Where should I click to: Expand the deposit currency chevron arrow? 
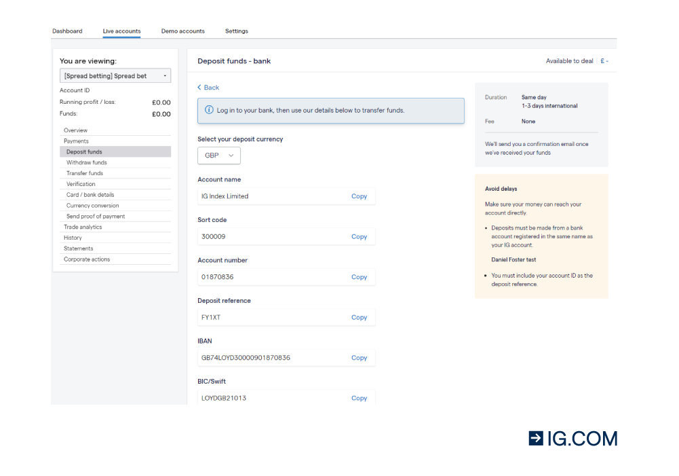[x=231, y=155]
